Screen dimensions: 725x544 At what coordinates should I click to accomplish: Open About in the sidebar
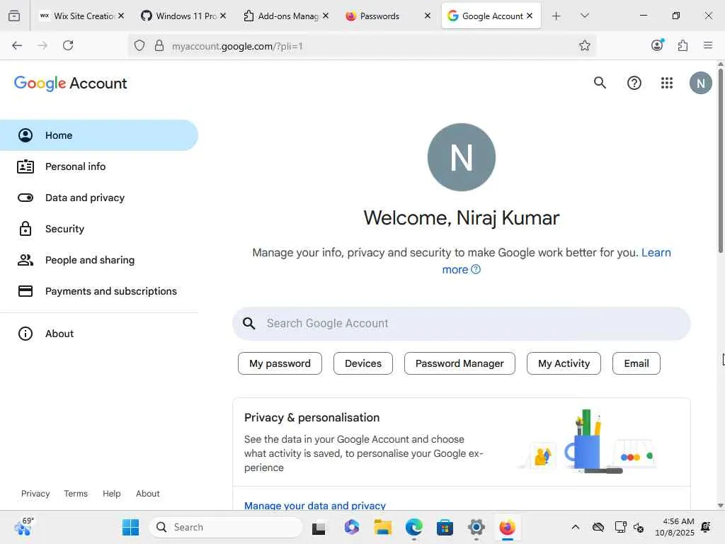pos(99,334)
